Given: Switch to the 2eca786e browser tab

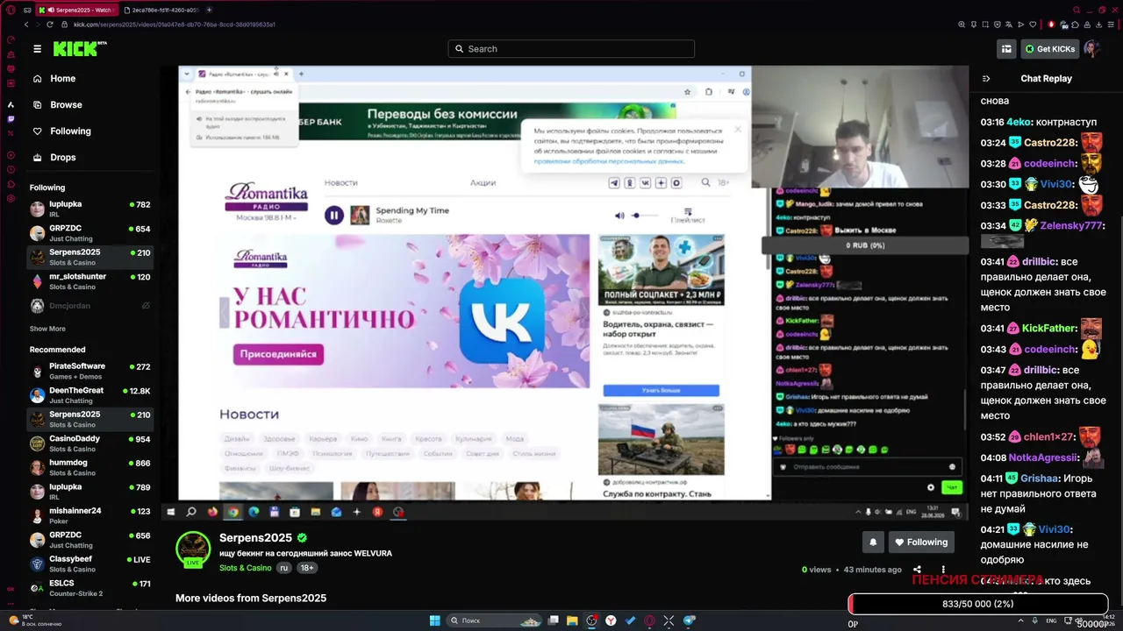Looking at the screenshot, I should click(161, 10).
